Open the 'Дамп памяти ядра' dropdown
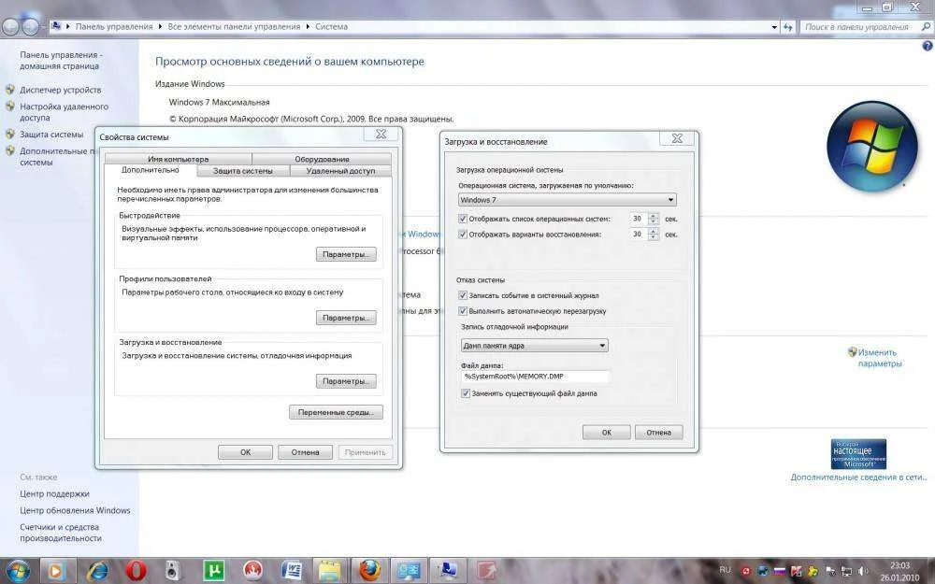 534,345
